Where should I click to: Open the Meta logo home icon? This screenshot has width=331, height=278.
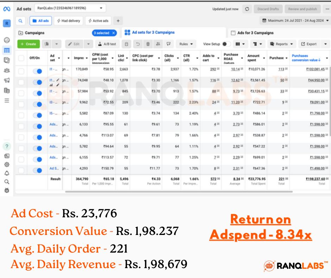(x=6, y=8)
